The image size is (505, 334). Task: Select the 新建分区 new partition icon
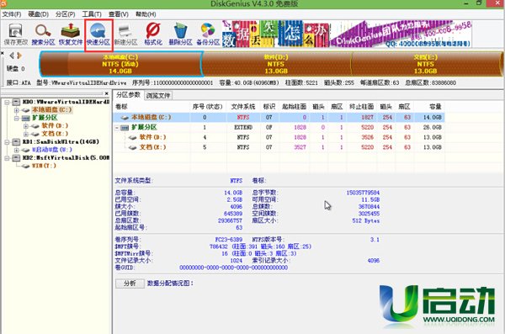tap(125, 34)
